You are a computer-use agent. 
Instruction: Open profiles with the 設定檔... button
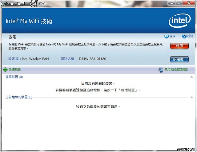click(179, 59)
